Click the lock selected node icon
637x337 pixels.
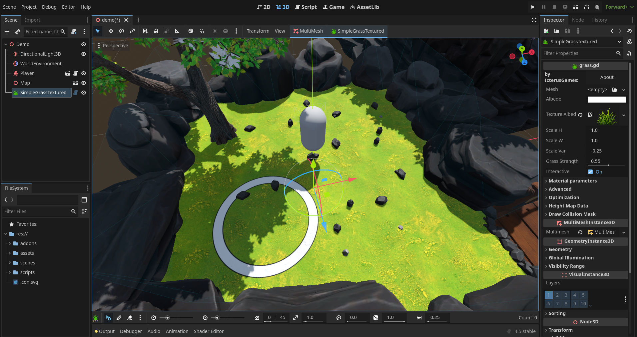click(x=156, y=31)
